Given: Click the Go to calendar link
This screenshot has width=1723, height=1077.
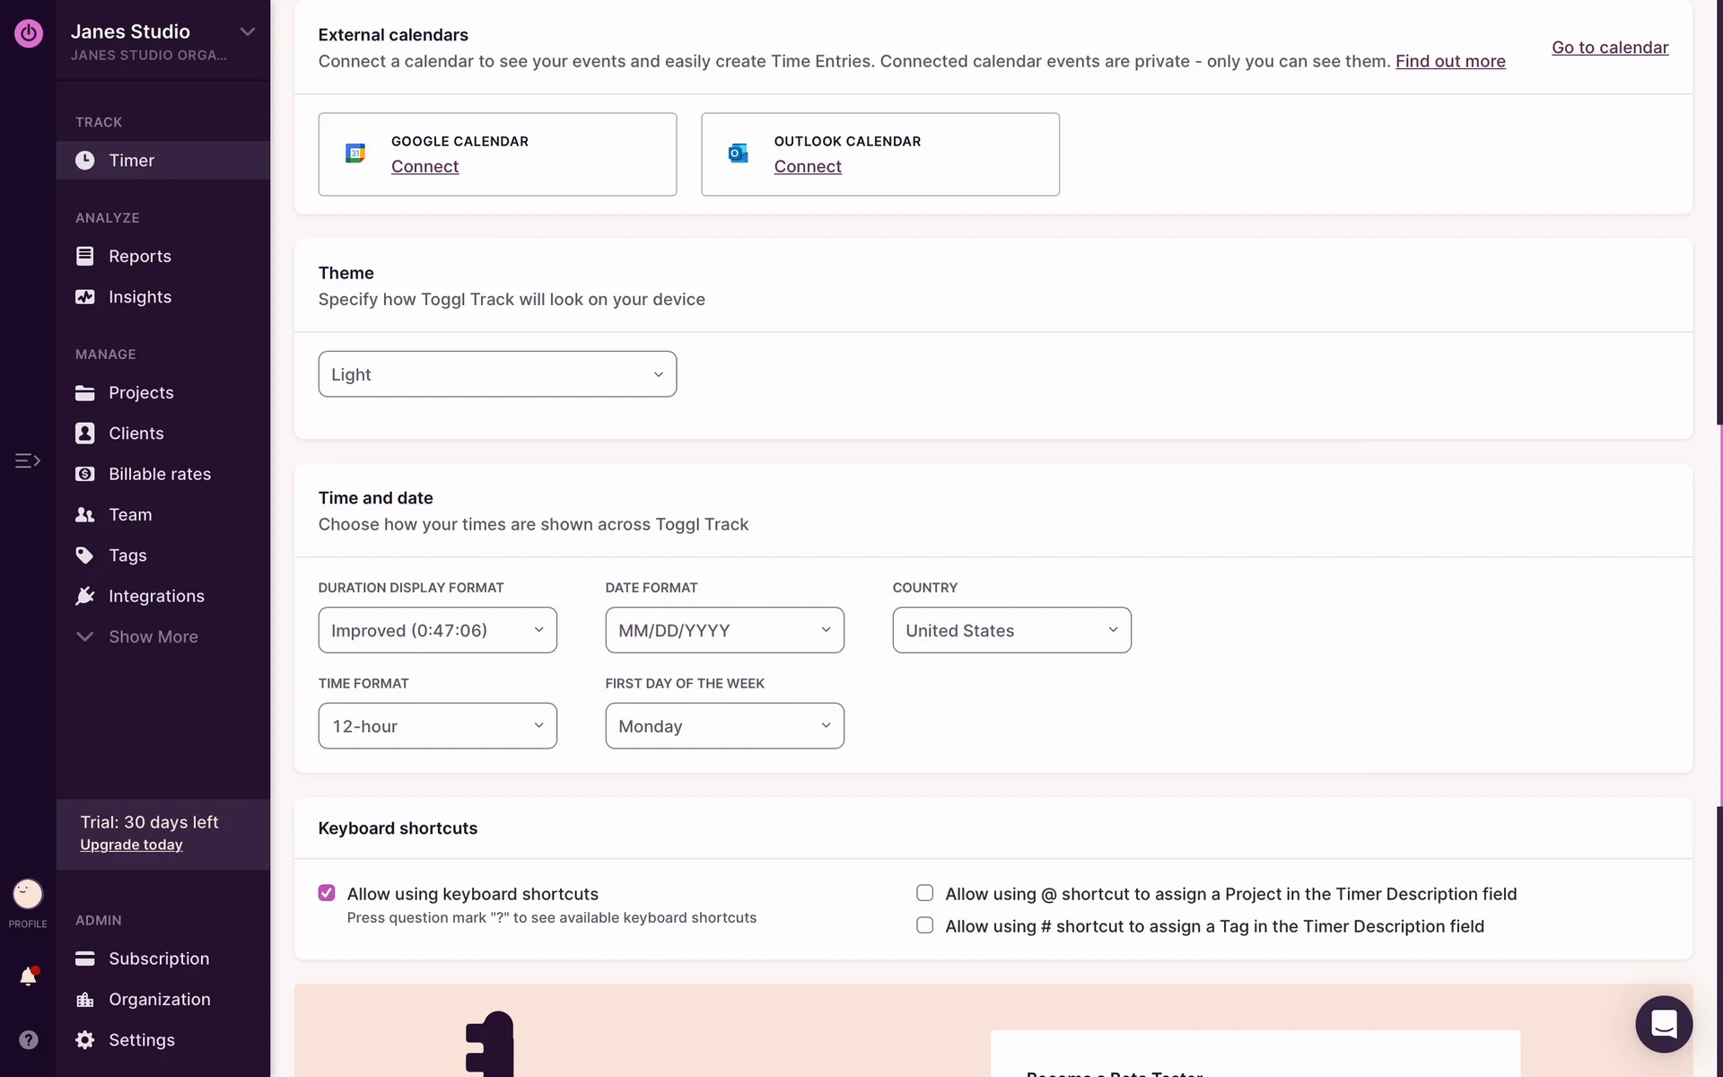Looking at the screenshot, I should [1610, 48].
